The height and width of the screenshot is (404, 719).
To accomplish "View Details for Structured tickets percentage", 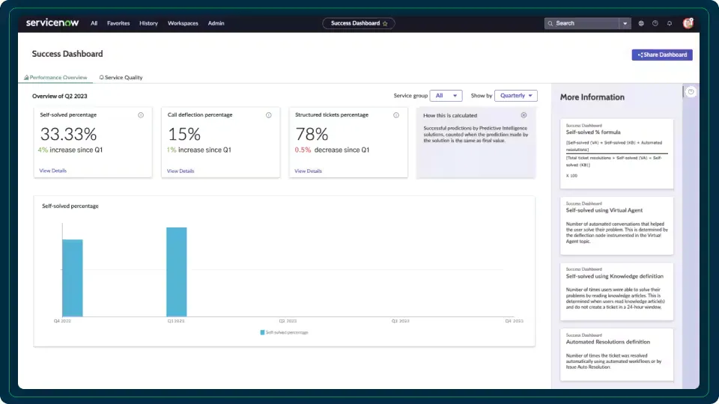I will [x=308, y=171].
